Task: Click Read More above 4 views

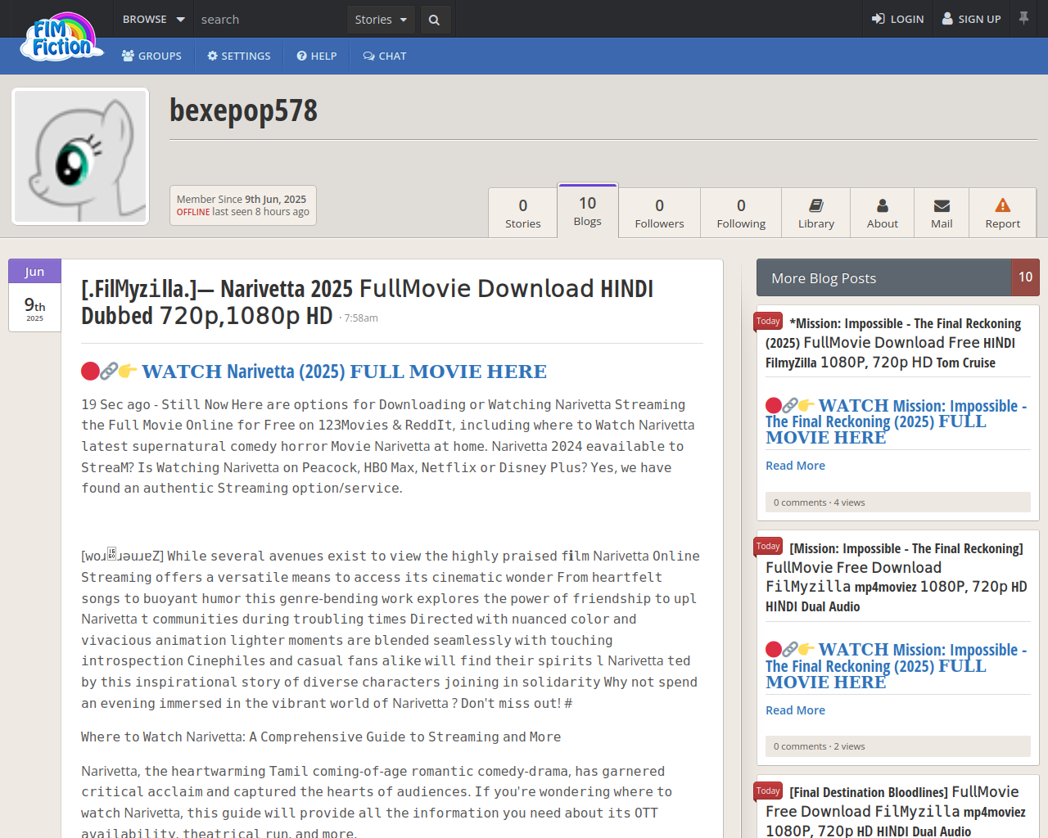Action: [x=795, y=466]
